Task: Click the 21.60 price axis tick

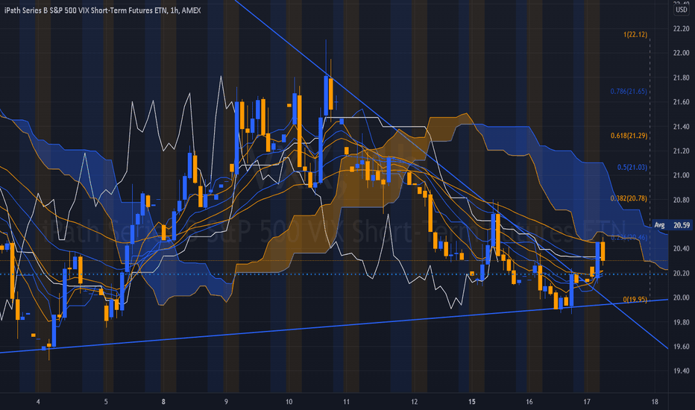Action: (681, 102)
